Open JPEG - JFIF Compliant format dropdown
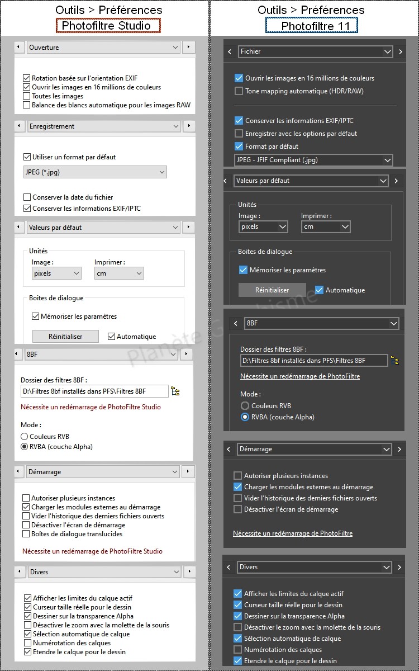The width and height of the screenshot is (419, 671). point(313,160)
